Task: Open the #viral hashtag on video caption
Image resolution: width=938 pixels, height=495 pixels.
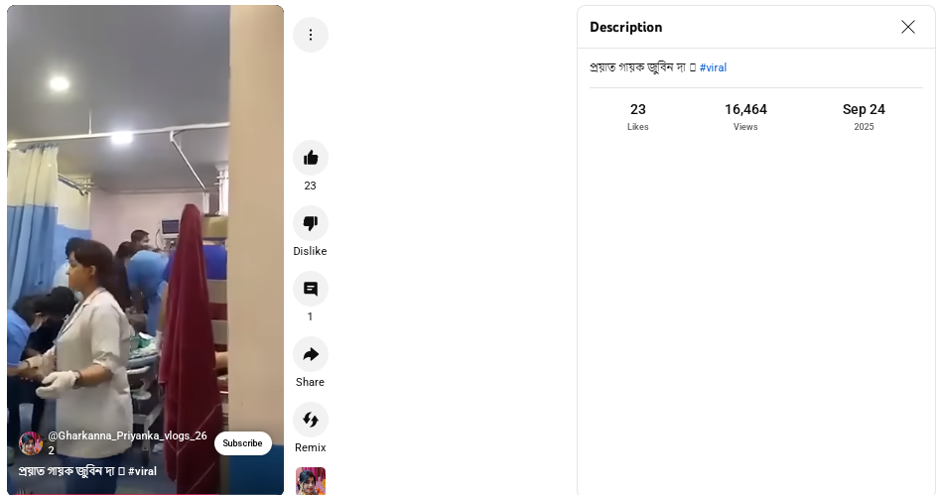Action: [142, 471]
